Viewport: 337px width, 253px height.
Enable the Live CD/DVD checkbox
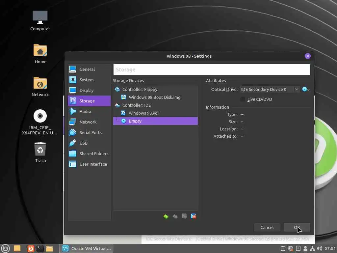(243, 99)
